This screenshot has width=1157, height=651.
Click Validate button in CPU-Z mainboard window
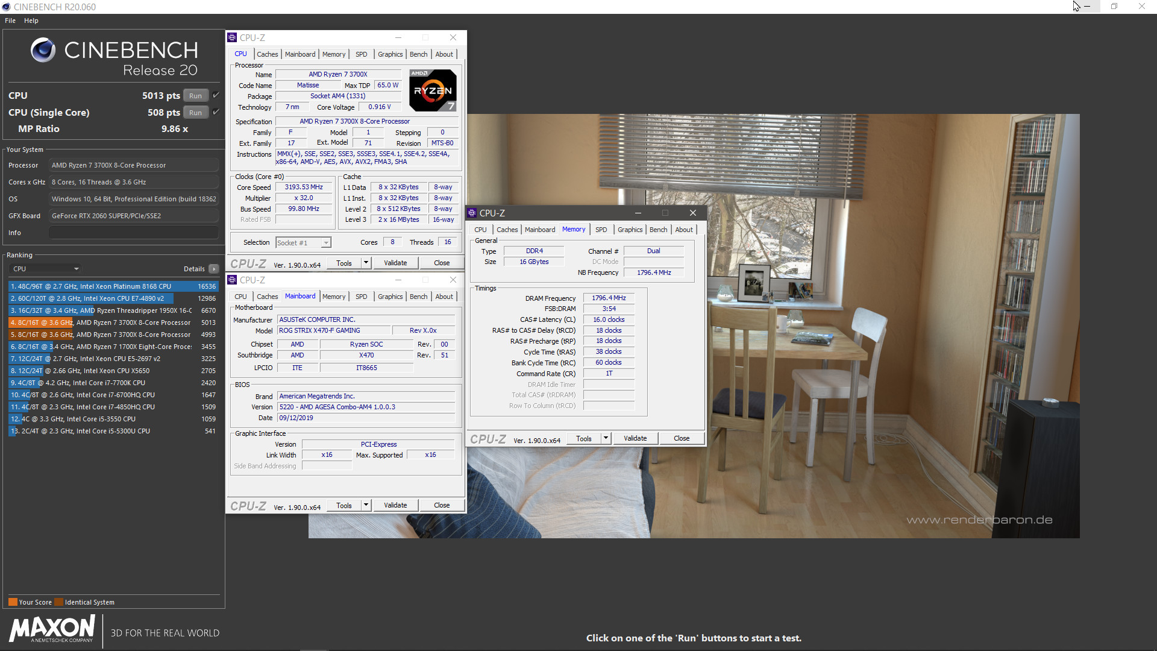click(395, 506)
